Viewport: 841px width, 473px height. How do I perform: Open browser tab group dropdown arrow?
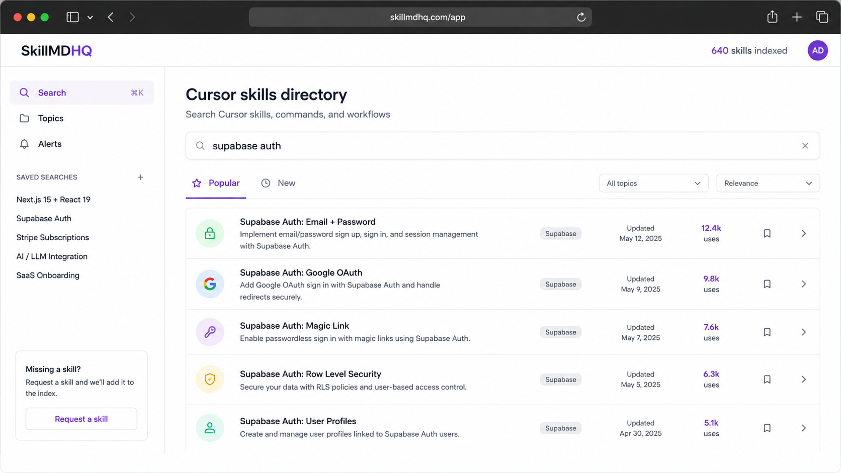[90, 17]
